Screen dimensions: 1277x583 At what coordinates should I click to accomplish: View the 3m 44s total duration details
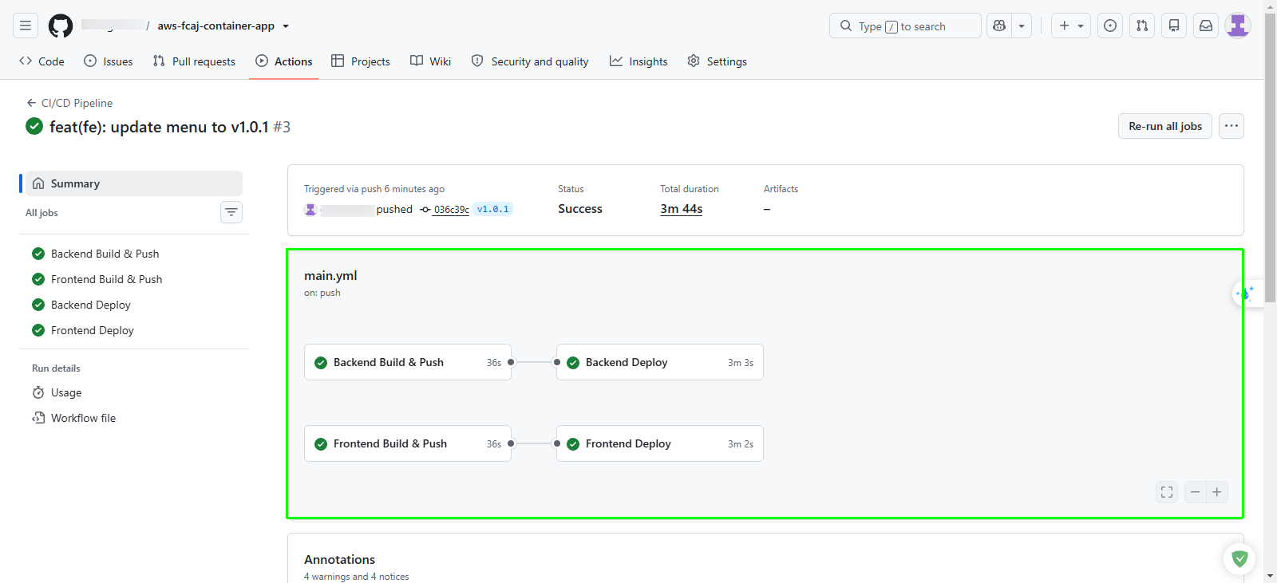point(682,209)
